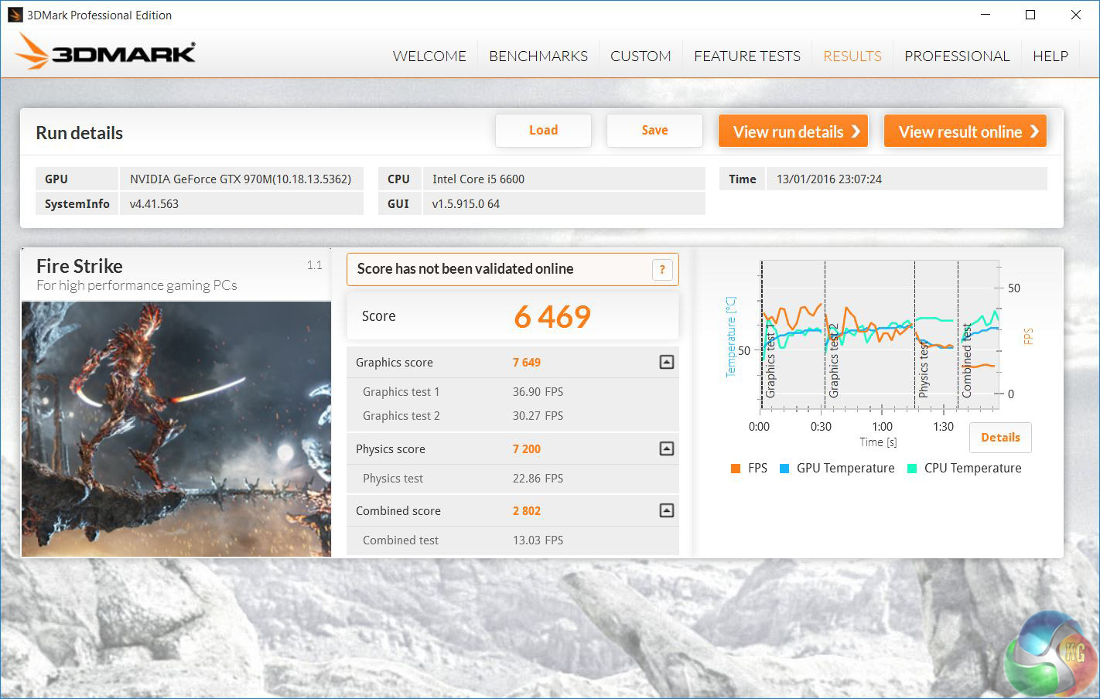Image resolution: width=1100 pixels, height=699 pixels.
Task: Click the blue GPU Temperature legend swatch
Action: coord(784,469)
